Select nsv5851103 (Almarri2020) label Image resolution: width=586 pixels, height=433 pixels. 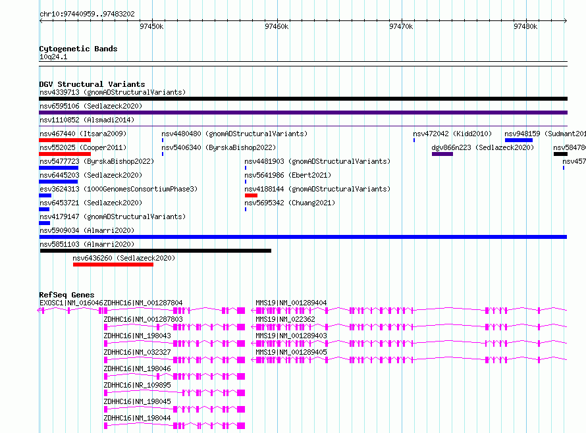(x=87, y=244)
